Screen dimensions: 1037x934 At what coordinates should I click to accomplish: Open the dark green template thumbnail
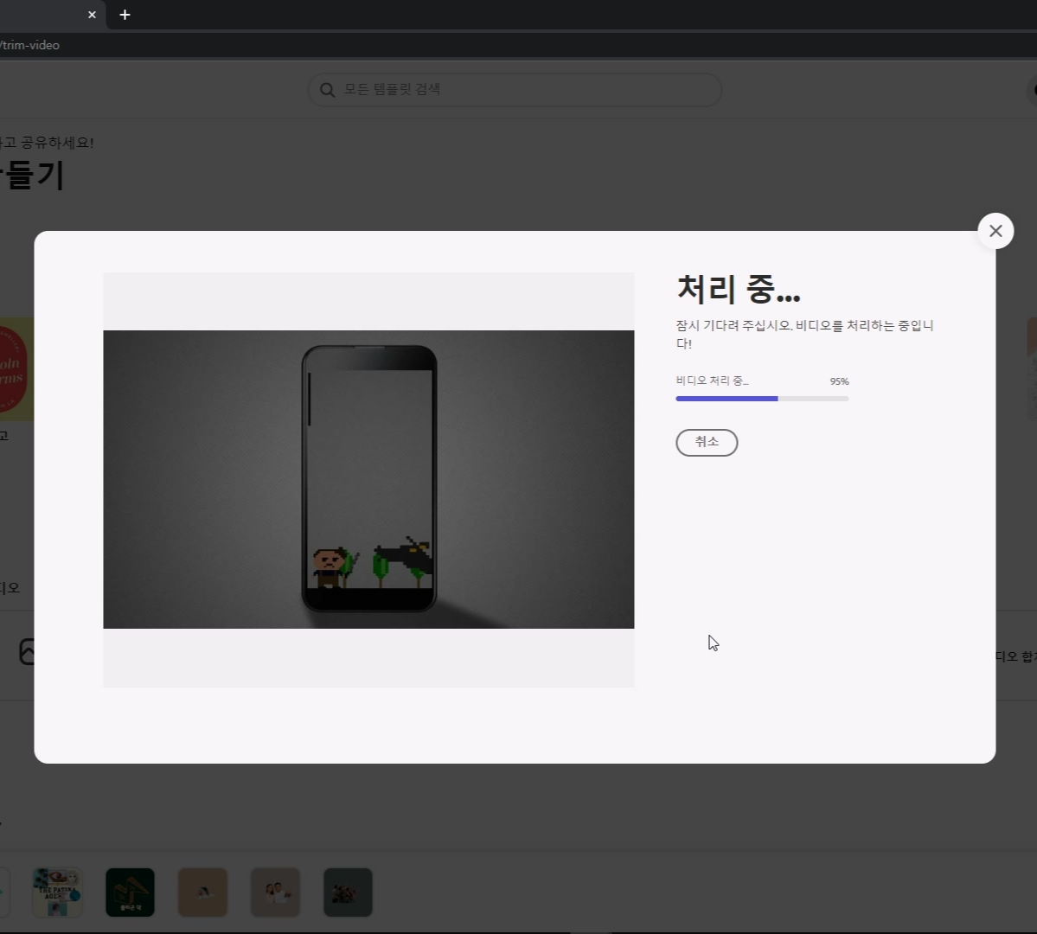click(130, 892)
